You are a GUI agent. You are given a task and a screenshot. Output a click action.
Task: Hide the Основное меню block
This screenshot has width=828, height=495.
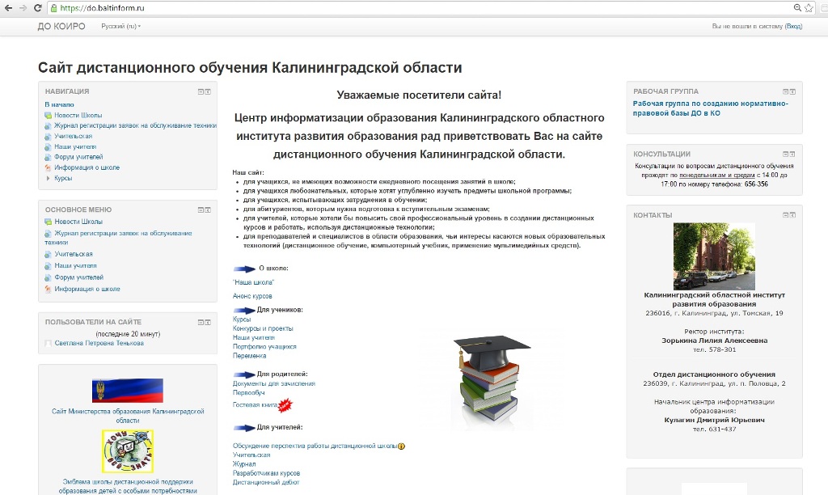(x=201, y=209)
